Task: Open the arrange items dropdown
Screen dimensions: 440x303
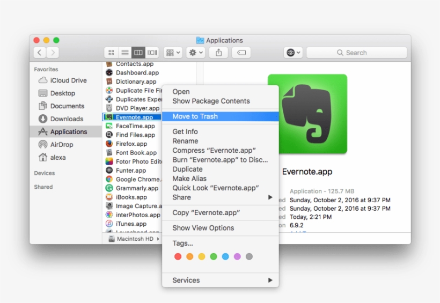Action: point(173,53)
